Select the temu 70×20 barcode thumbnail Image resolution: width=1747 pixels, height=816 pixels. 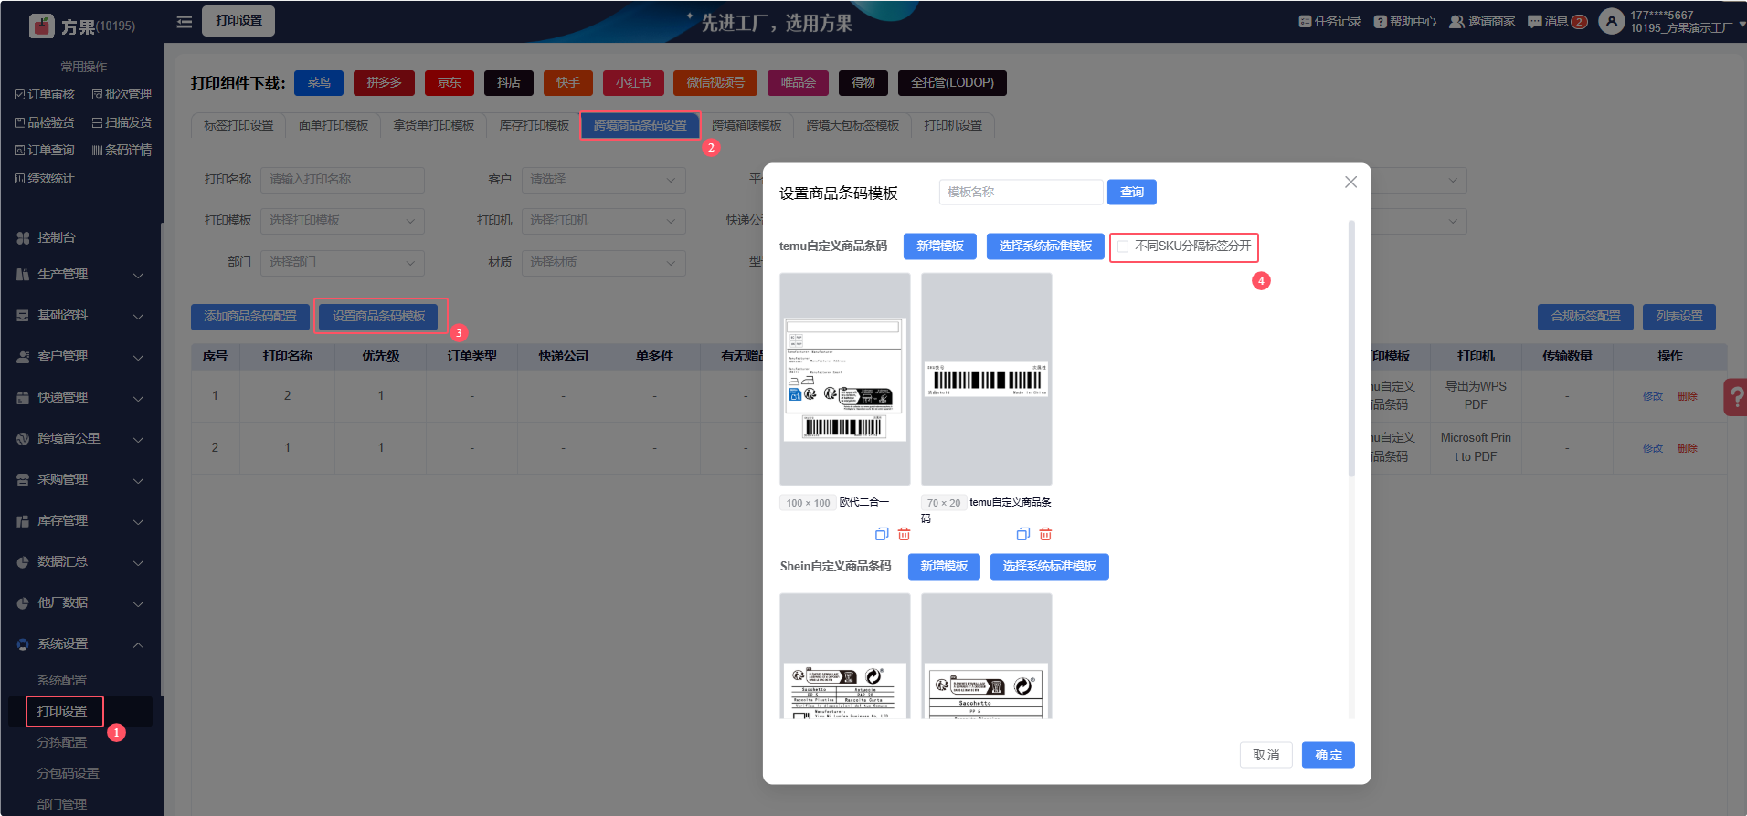point(987,379)
